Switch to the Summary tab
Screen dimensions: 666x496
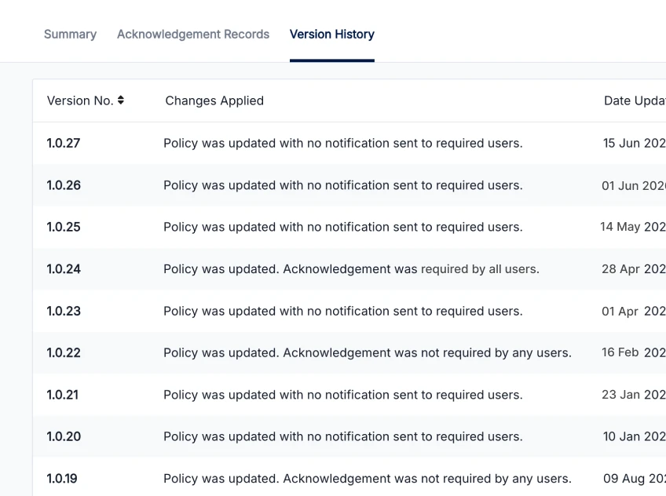(x=70, y=34)
